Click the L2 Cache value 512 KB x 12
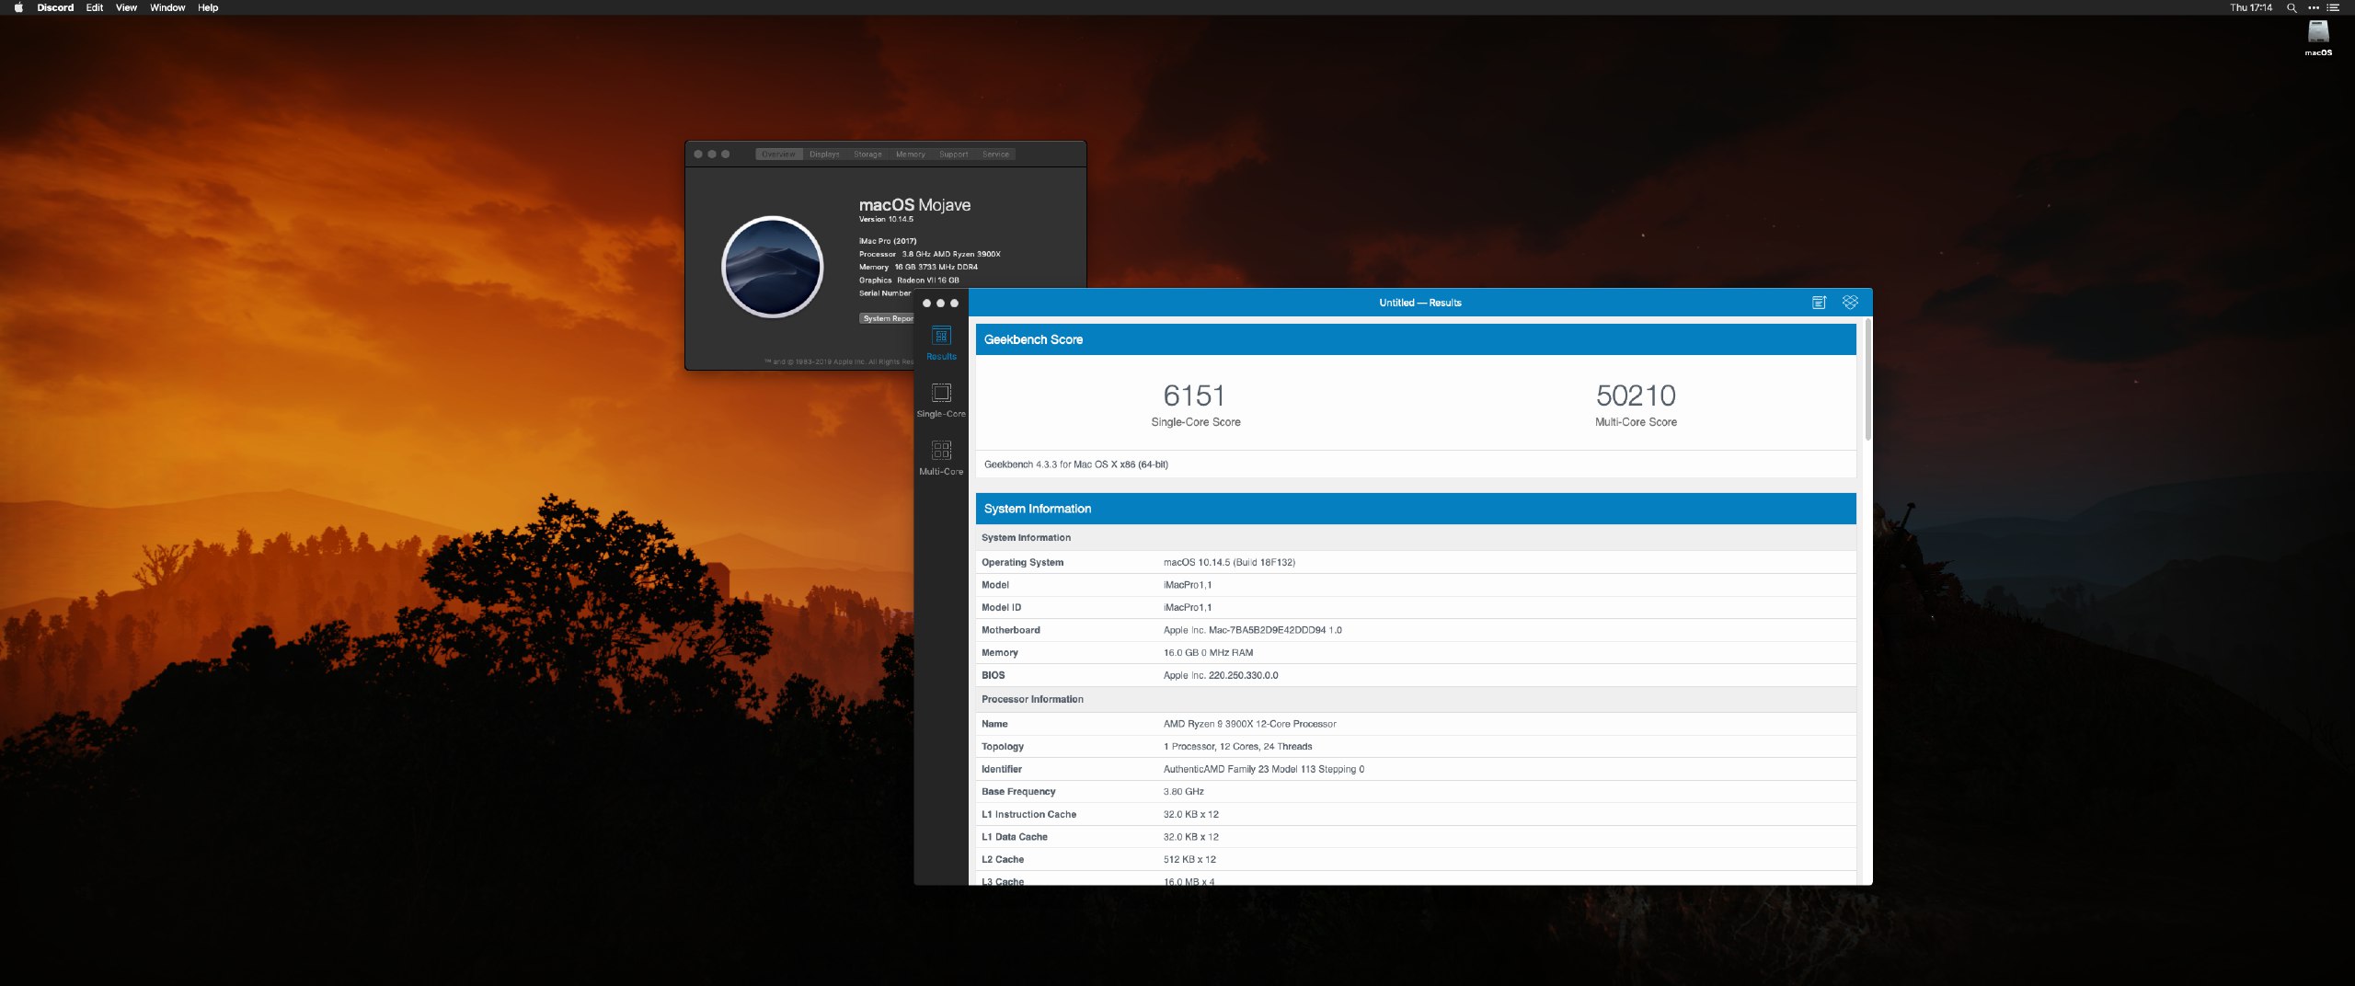2355x986 pixels. (1189, 859)
